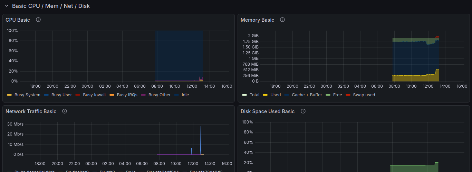Screen dimensions: 472x172
Task: Click the 30 Mb/s axis label
Action: (16, 124)
